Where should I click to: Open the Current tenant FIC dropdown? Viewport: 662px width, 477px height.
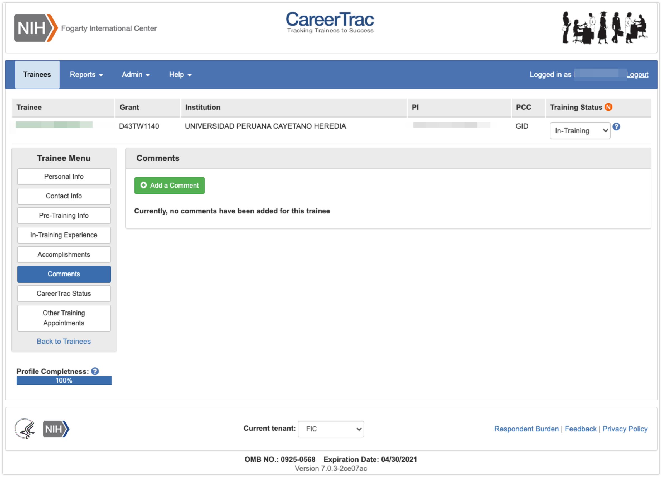pyautogui.click(x=330, y=429)
